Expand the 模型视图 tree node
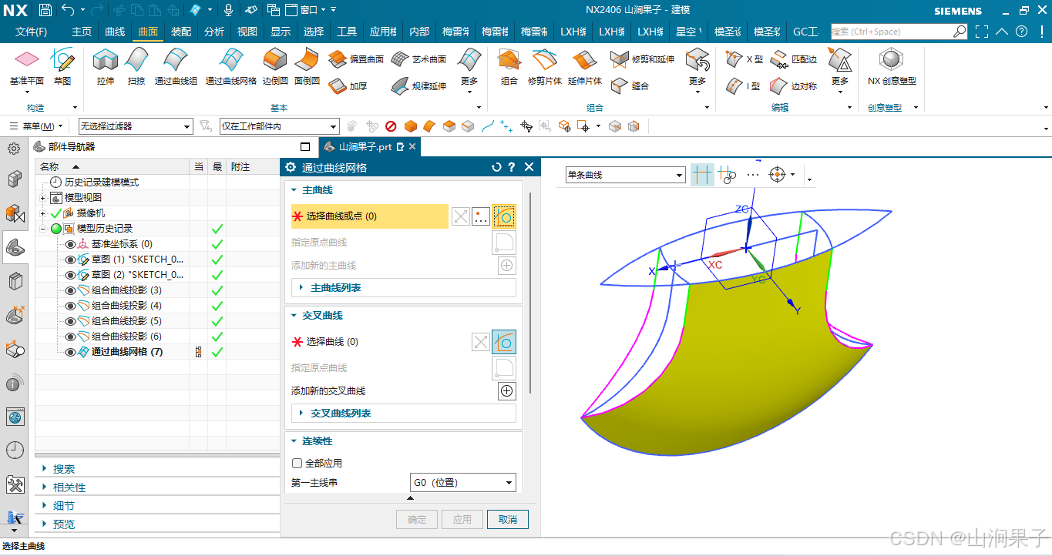This screenshot has width=1052, height=556. click(43, 198)
